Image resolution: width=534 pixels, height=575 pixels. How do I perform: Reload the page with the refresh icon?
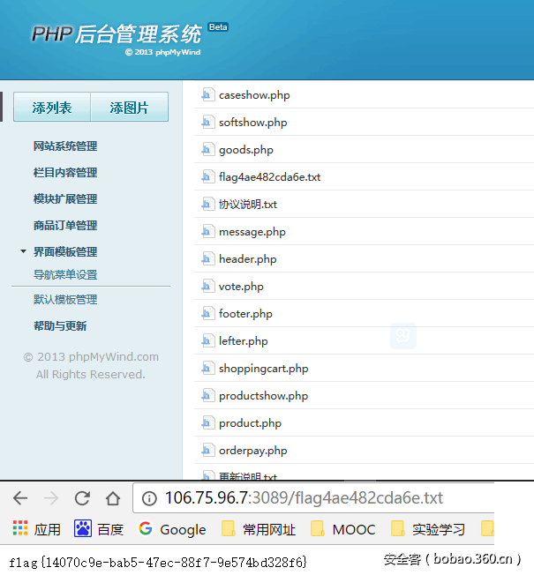pos(82,498)
